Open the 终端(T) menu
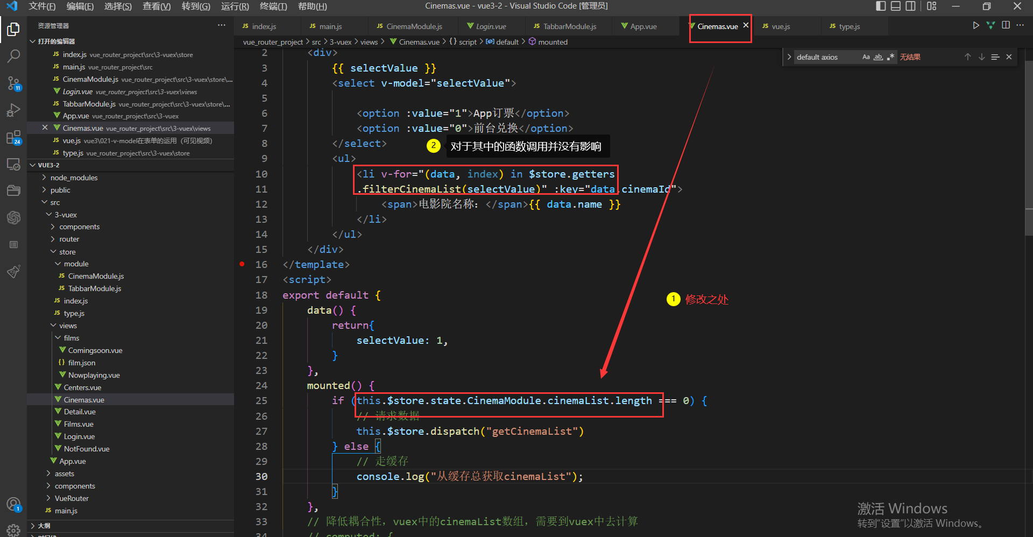The image size is (1033, 537). pos(273,6)
